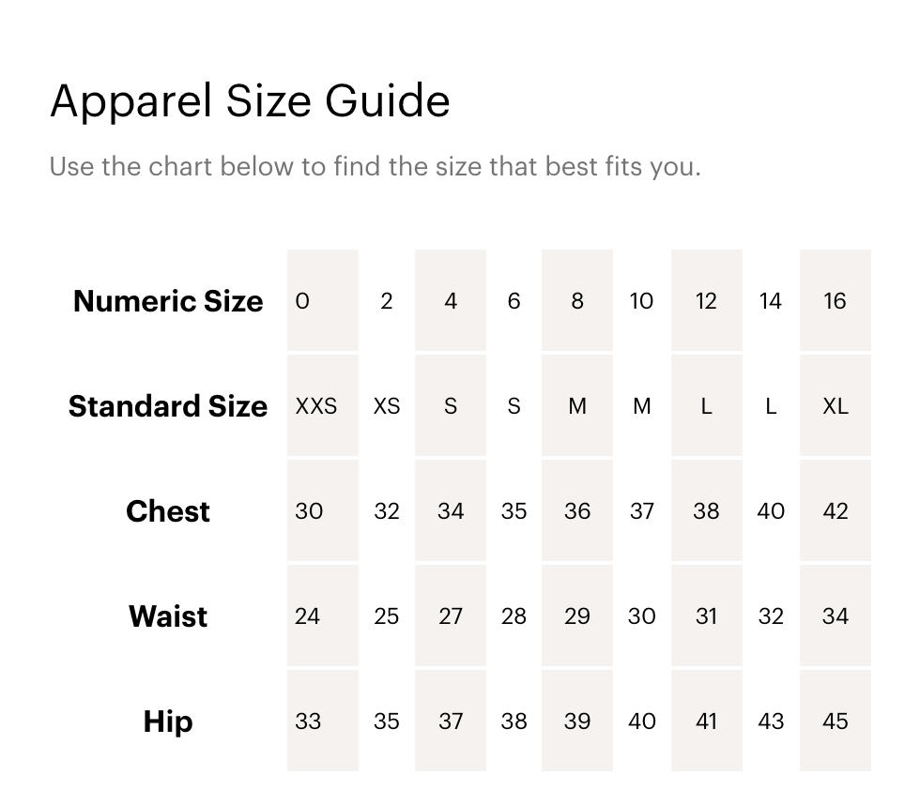
Task: Click hip measurement 45 cell
Action: (835, 721)
